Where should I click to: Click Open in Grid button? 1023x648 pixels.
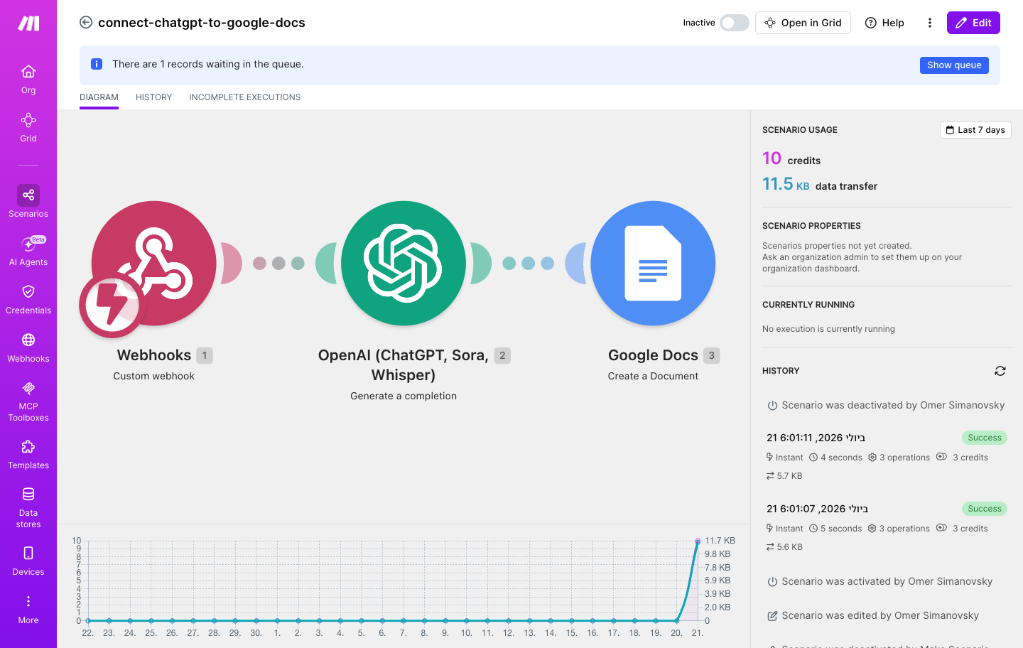[803, 23]
